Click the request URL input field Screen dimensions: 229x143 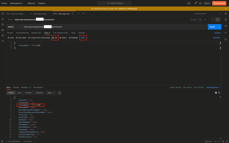(x=114, y=27)
